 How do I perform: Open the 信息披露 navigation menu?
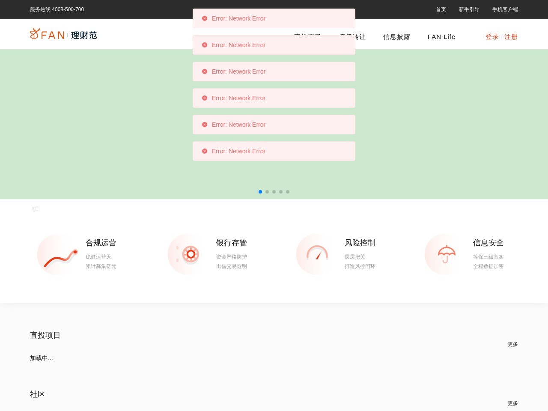(x=396, y=37)
